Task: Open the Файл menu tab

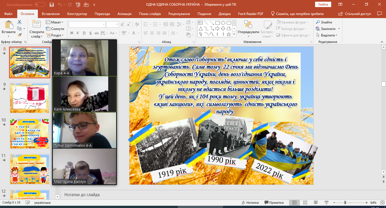Action: pyautogui.click(x=8, y=14)
